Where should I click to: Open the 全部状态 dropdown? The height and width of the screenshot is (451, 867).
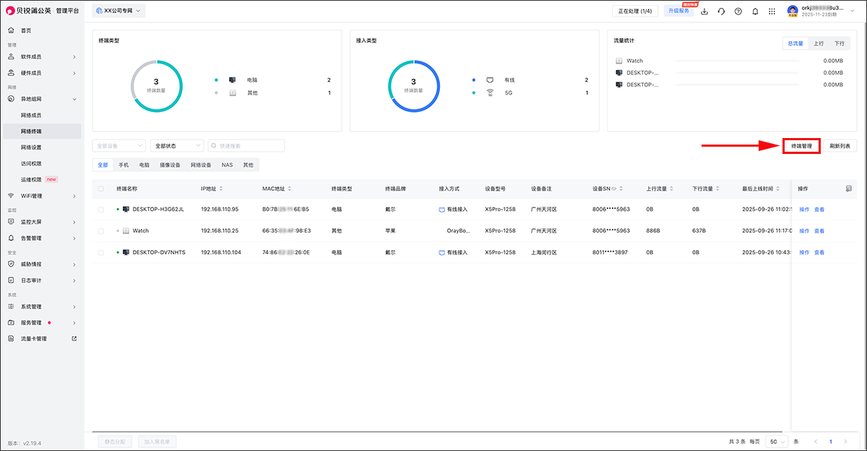pyautogui.click(x=177, y=146)
